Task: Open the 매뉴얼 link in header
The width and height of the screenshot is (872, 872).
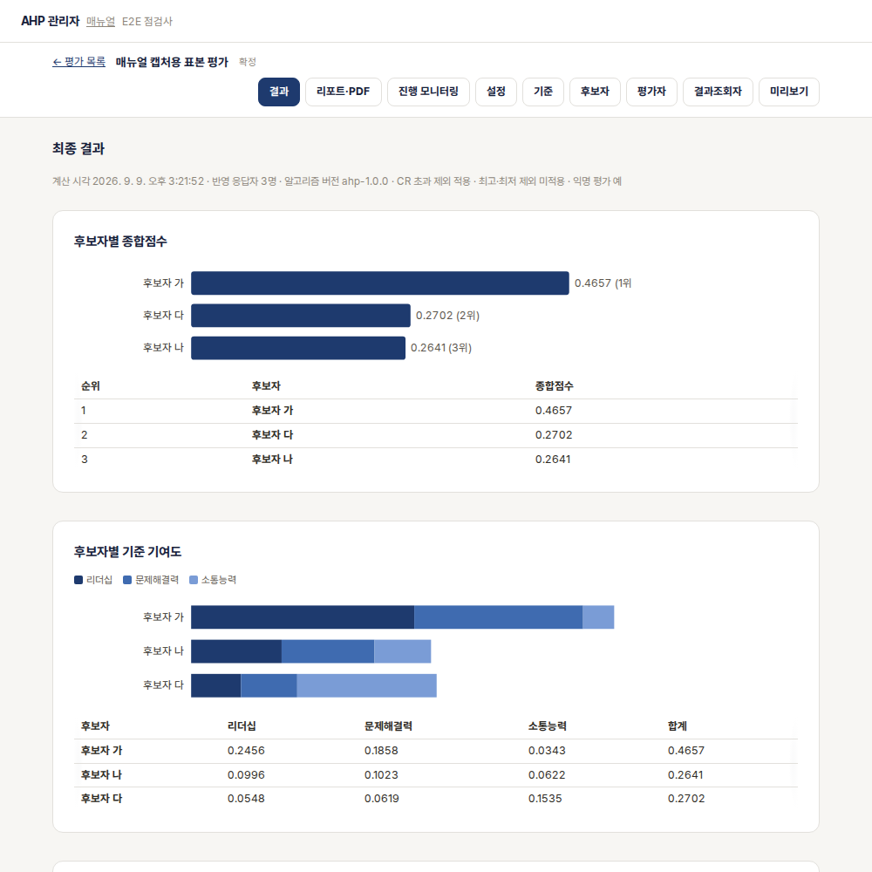Action: point(100,21)
